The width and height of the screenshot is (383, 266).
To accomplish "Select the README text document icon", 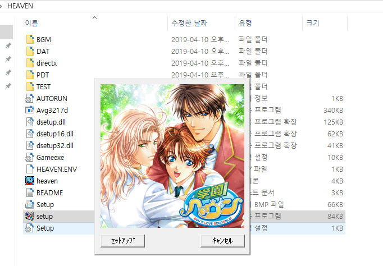I will (30, 193).
